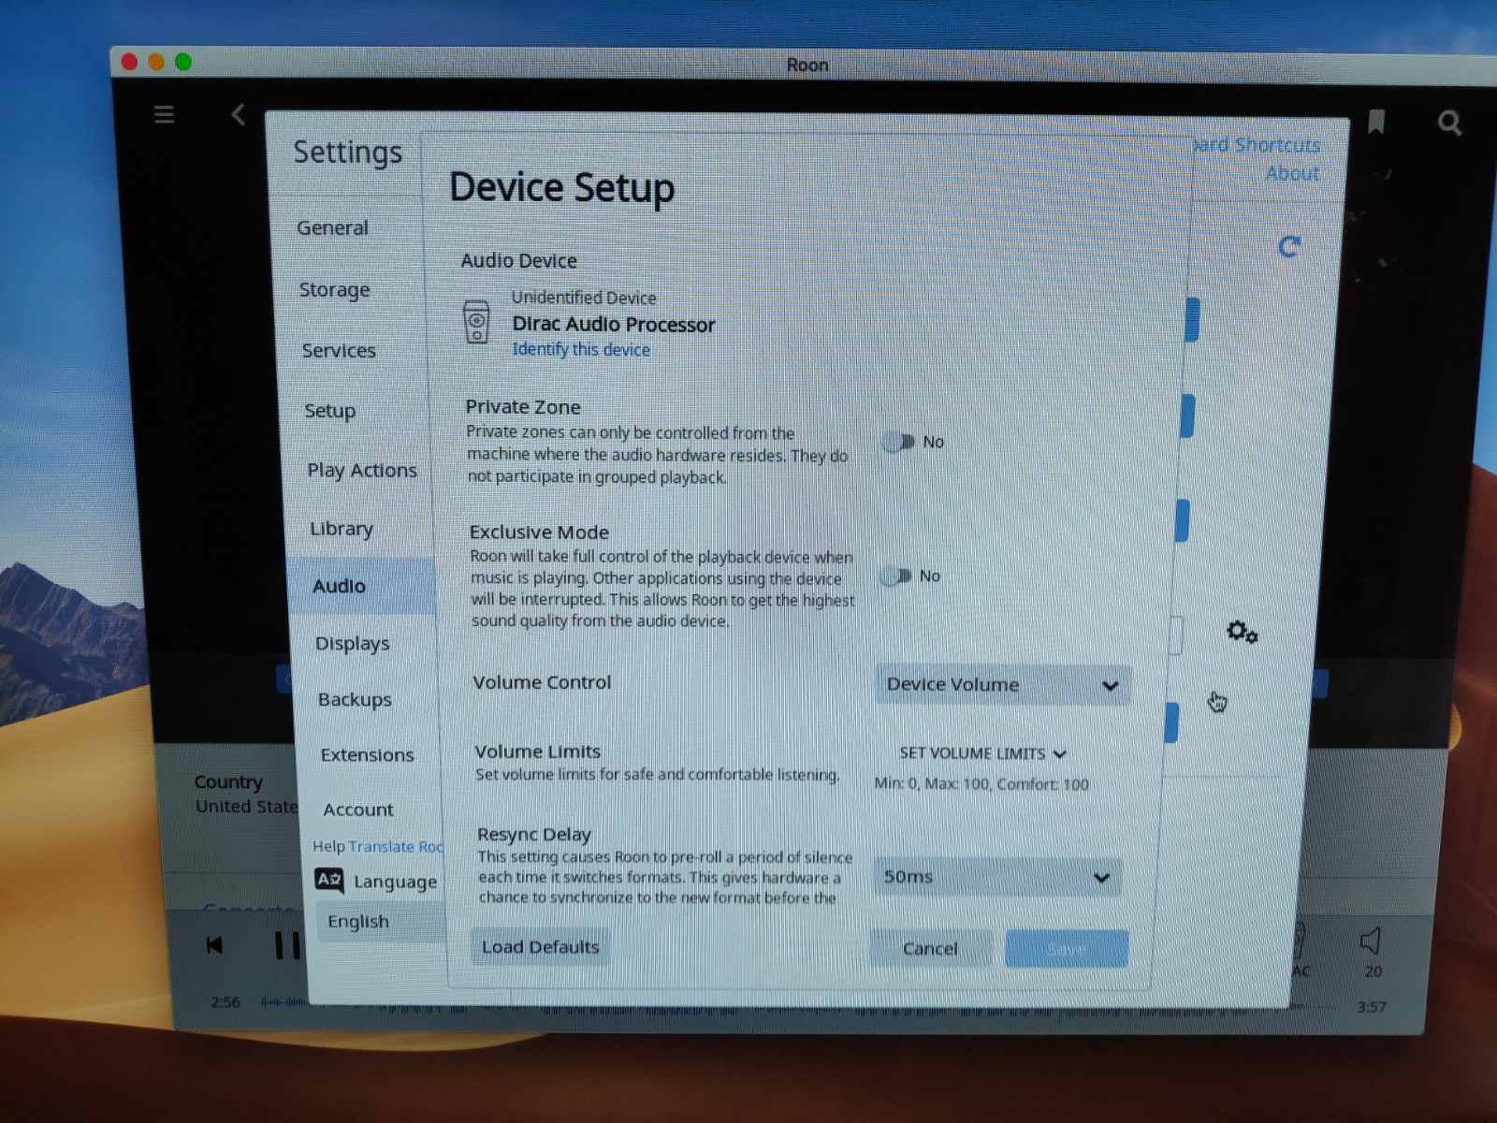The image size is (1497, 1123).
Task: Click the Save button
Action: (x=1067, y=949)
